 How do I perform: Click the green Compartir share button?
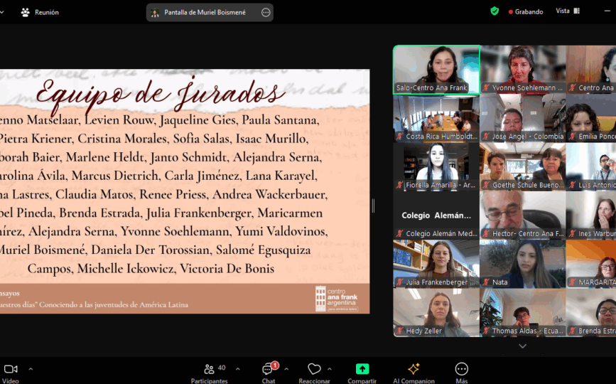pos(362,370)
